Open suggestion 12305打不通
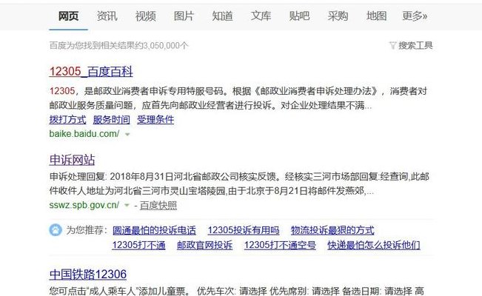The height and width of the screenshot is (296, 482). [x=138, y=245]
